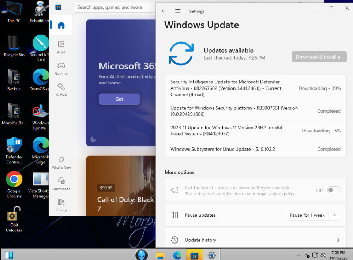Screen dimensions: 353x260
Task: Open AI Hub in Store sidebar
Action: [61, 89]
